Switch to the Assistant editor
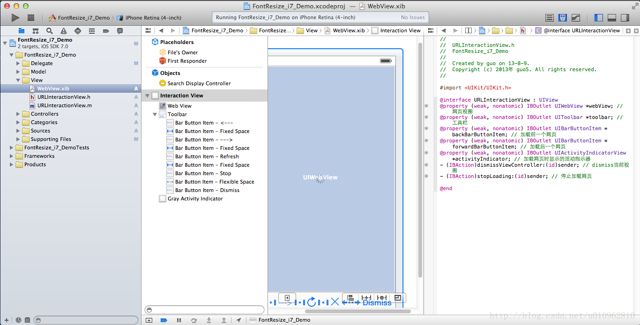640x325 pixels. tap(563, 18)
